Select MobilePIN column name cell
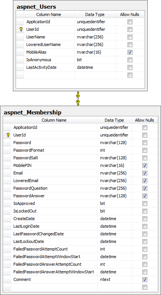Viewport: 161px width, 295px height. (x=54, y=166)
